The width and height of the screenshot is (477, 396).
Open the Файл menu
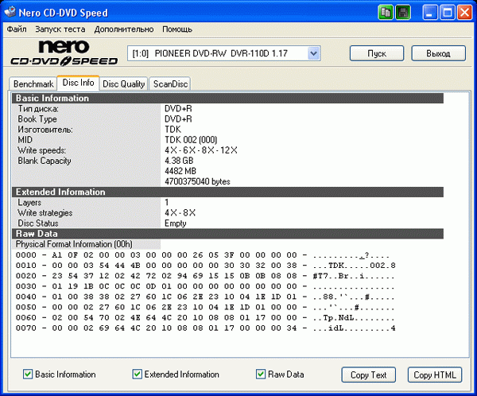point(17,29)
